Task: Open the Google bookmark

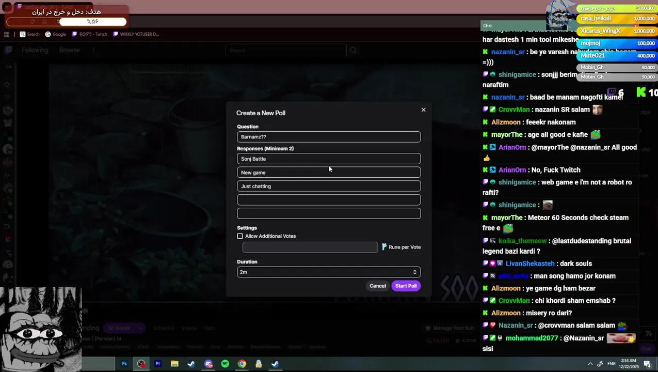Action: tap(56, 34)
